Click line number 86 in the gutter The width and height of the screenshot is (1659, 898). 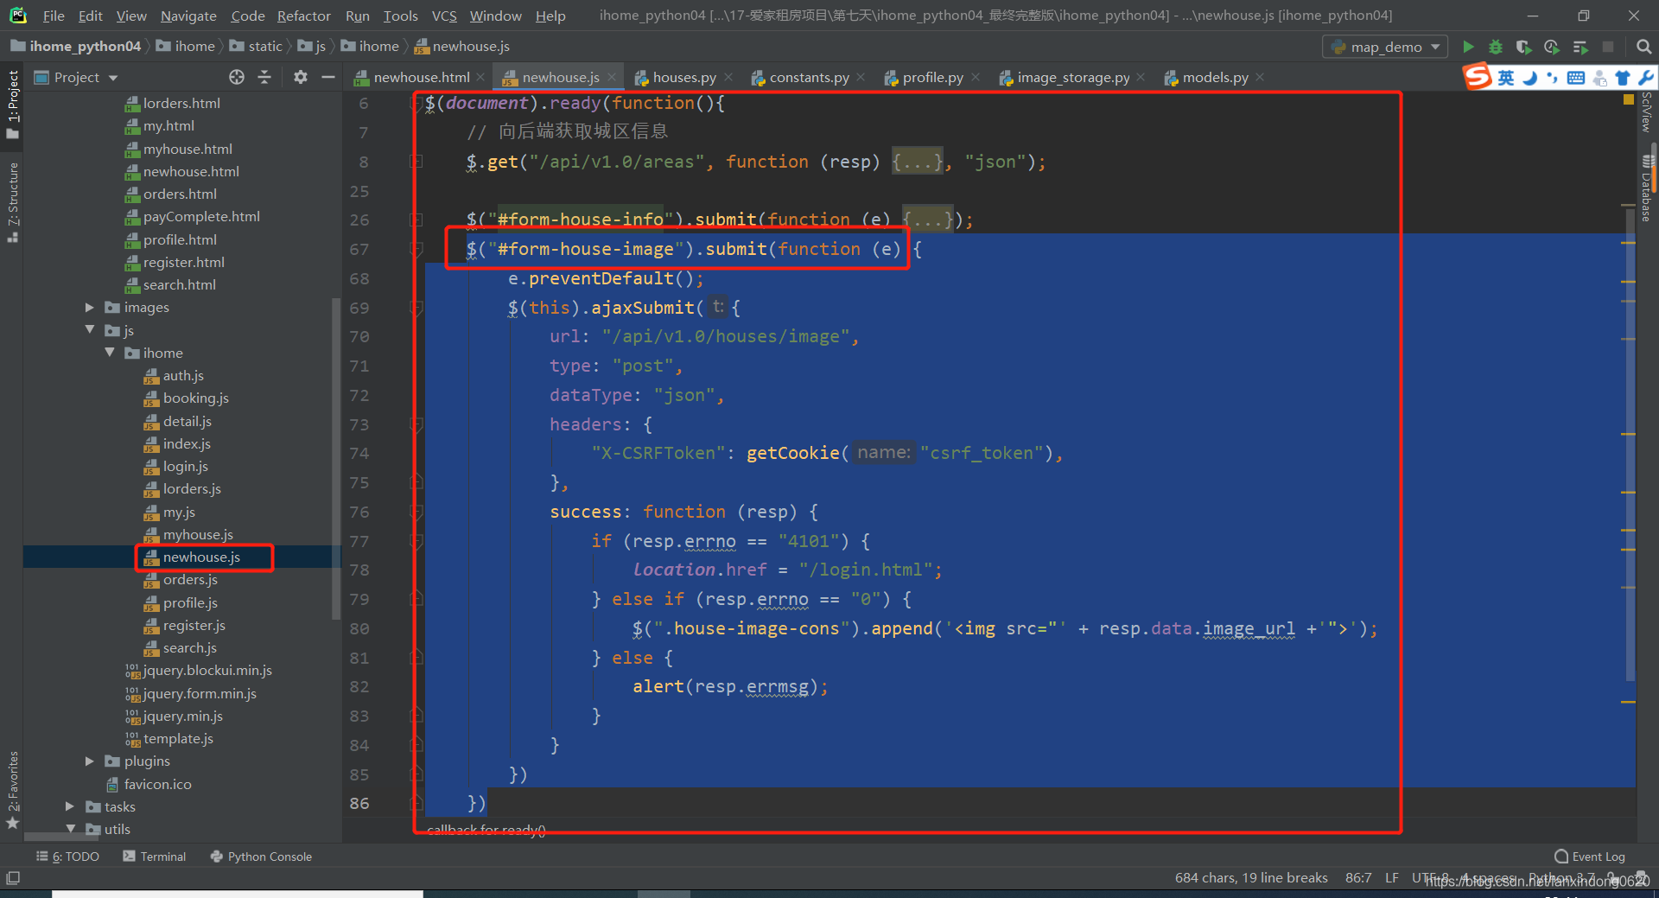pos(359,804)
